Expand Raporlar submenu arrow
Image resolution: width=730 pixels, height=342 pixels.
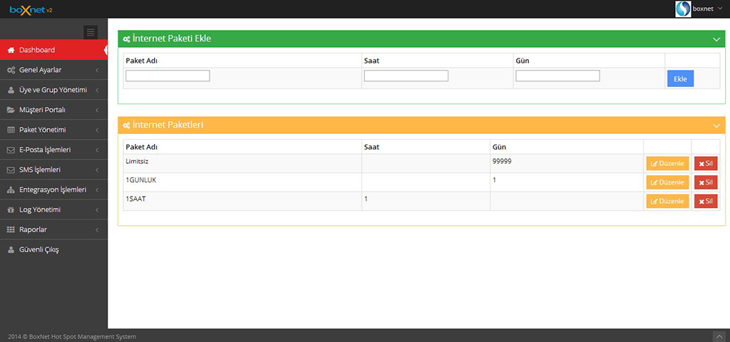point(97,230)
